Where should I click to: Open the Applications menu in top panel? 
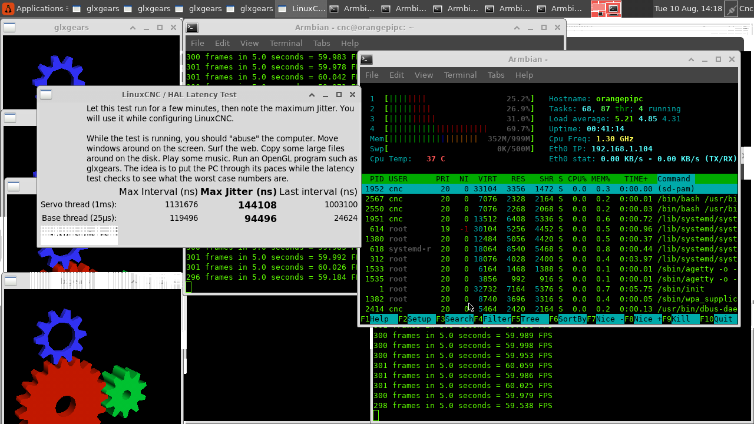pyautogui.click(x=34, y=9)
